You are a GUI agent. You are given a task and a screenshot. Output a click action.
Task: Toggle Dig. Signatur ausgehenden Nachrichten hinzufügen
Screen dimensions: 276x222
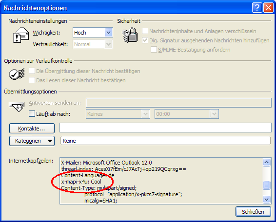145,40
